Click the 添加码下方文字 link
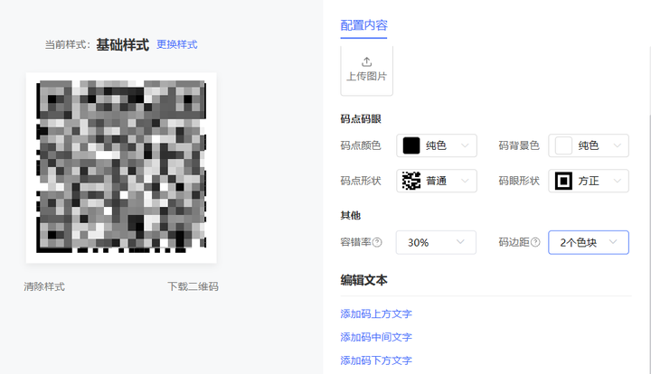This screenshot has height=374, width=651. [376, 360]
